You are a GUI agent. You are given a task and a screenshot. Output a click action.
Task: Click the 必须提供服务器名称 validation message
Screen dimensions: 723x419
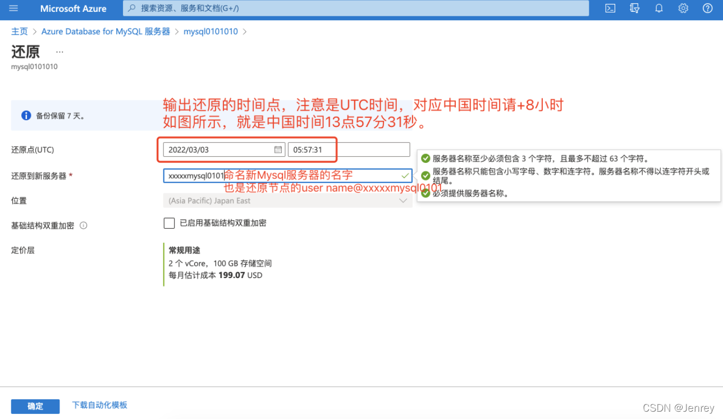coord(470,193)
